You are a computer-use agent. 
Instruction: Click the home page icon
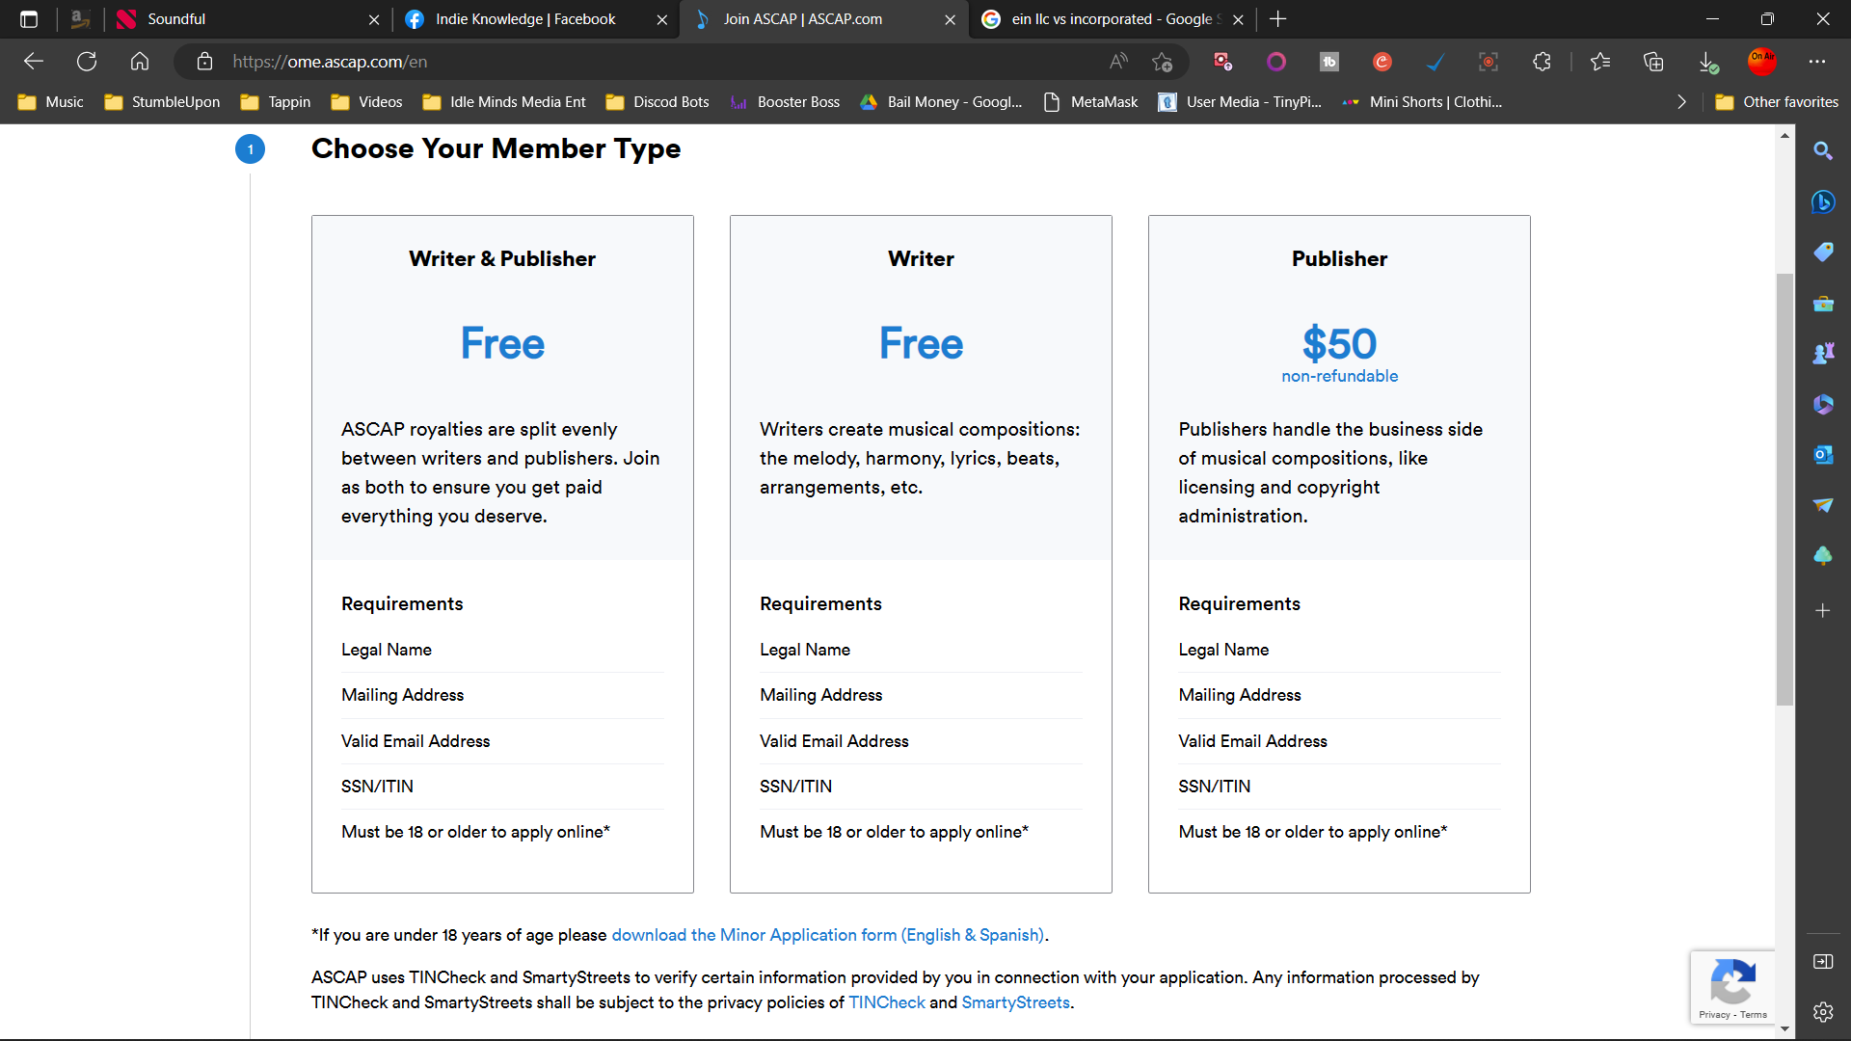pyautogui.click(x=140, y=62)
